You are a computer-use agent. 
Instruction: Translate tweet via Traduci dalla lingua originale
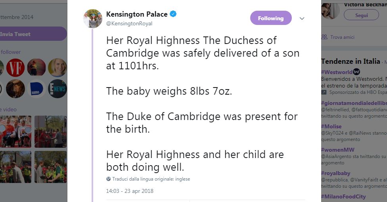tap(151, 179)
